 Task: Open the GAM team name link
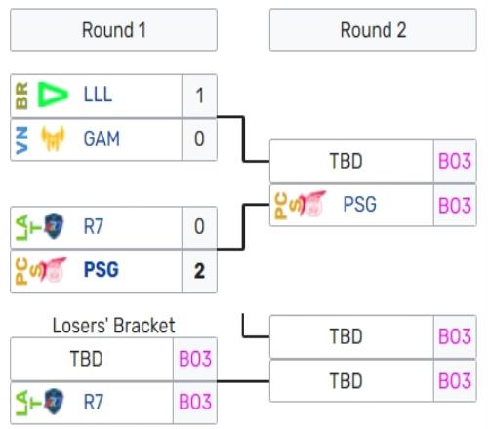(x=102, y=138)
